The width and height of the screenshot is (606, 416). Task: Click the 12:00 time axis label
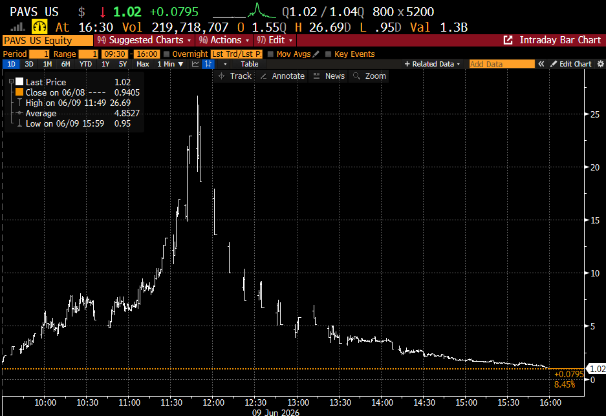click(213, 402)
